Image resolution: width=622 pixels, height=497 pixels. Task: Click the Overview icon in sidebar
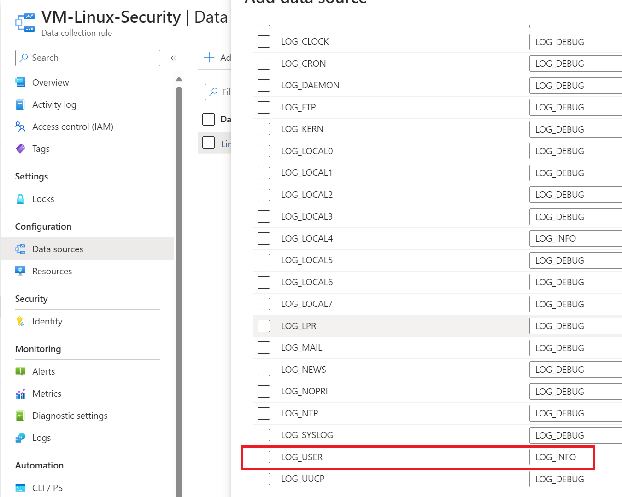[20, 82]
